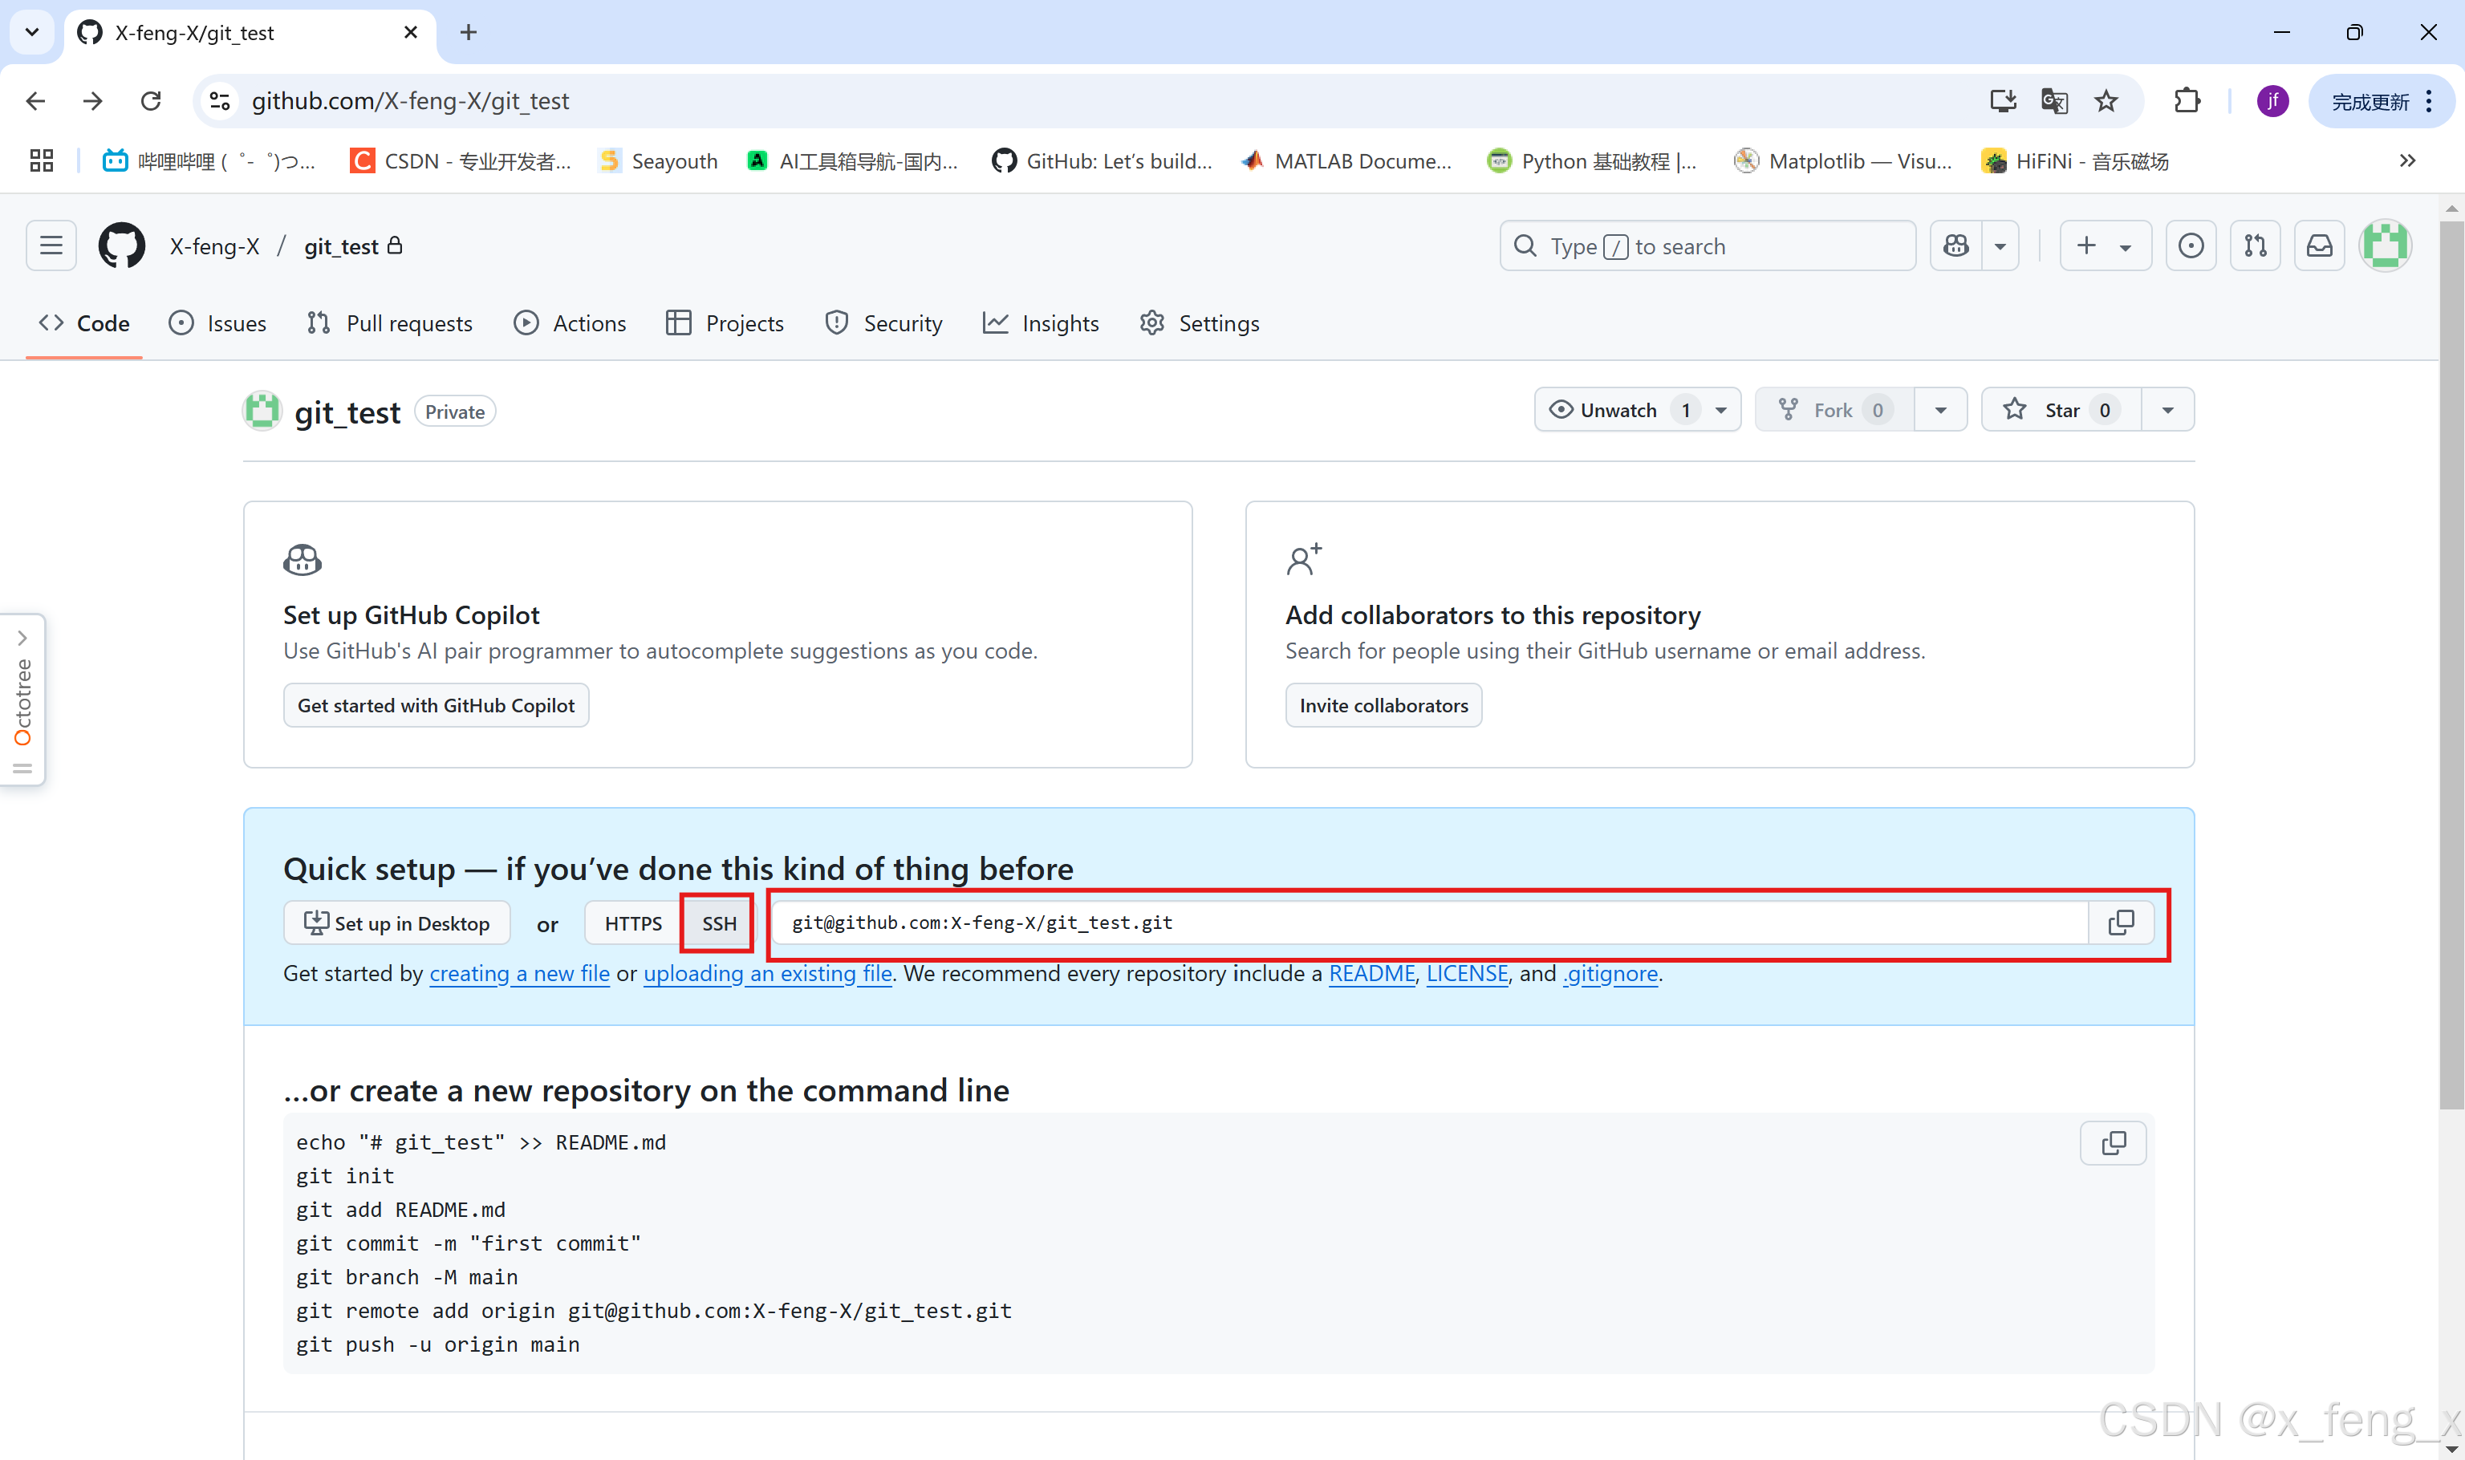Follow the README link
Image resolution: width=2465 pixels, height=1460 pixels.
point(1371,974)
